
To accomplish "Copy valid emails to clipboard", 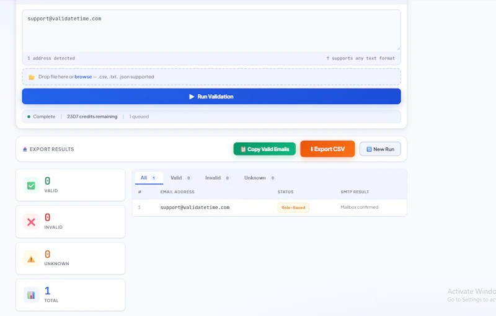I will tap(265, 149).
